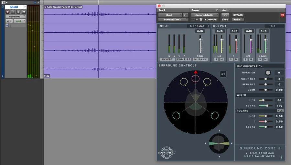Viewport: 291px width, 165px height.
Task: Click the 5.1 output format field
Action: 274,26
